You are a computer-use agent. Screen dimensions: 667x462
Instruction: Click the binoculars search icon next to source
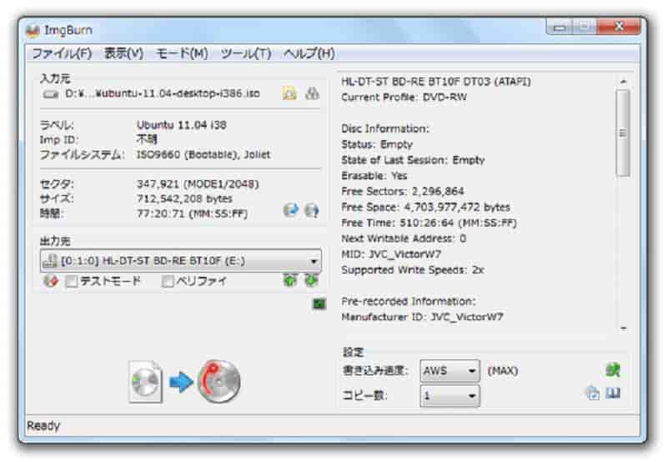(312, 93)
